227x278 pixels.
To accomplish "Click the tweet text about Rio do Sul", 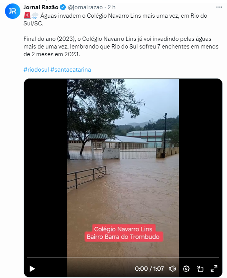I will coord(121,35).
